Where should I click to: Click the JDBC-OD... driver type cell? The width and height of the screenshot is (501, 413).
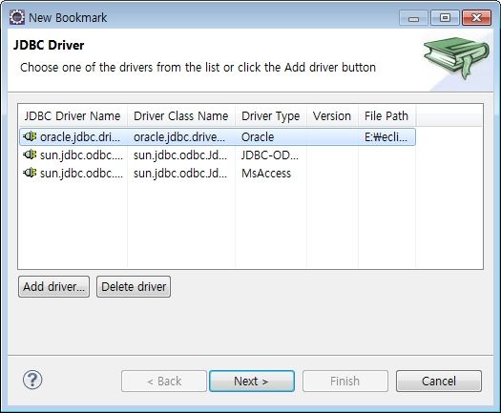(270, 155)
